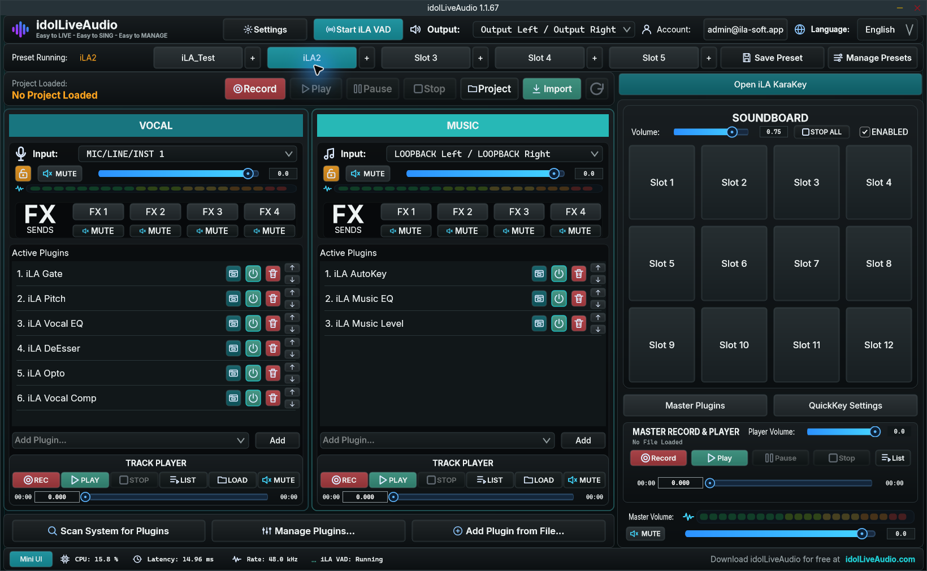Image resolution: width=927 pixels, height=571 pixels.
Task: Move iLA DeEsser plugin down
Action: 292,354
